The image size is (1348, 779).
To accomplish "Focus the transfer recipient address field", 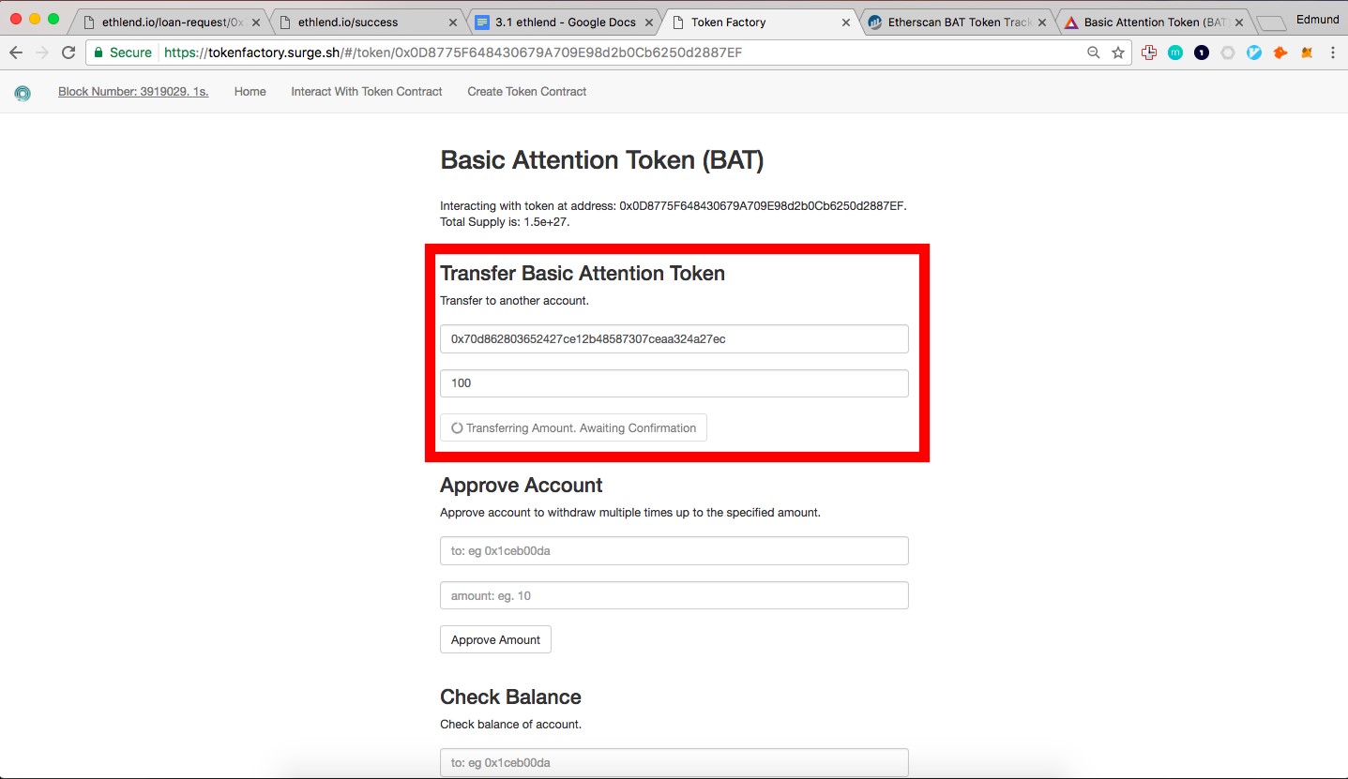I will 674,338.
